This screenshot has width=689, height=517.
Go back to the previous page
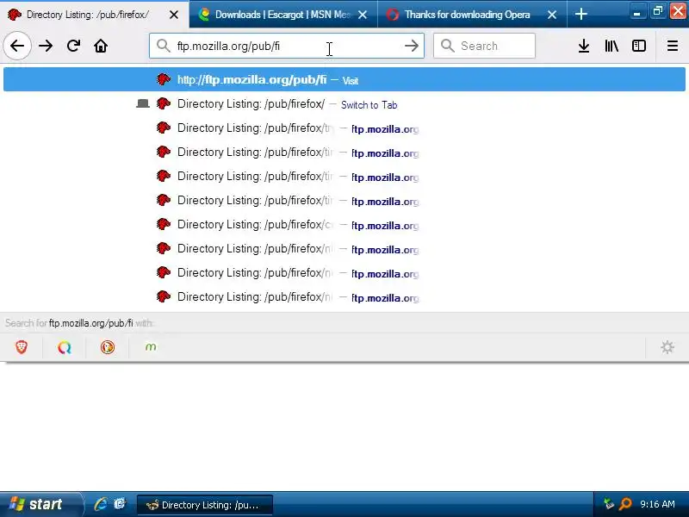[17, 46]
